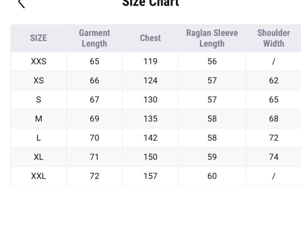301x225 pixels.
Task: Select the L size row label
Action: pos(38,138)
